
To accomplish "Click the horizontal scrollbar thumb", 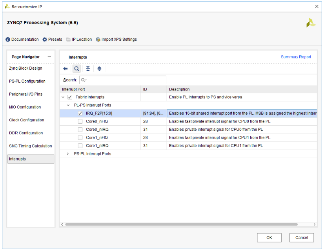I will (x=181, y=224).
